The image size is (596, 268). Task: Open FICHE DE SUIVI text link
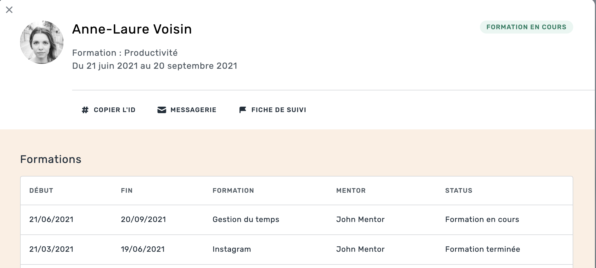[279, 110]
